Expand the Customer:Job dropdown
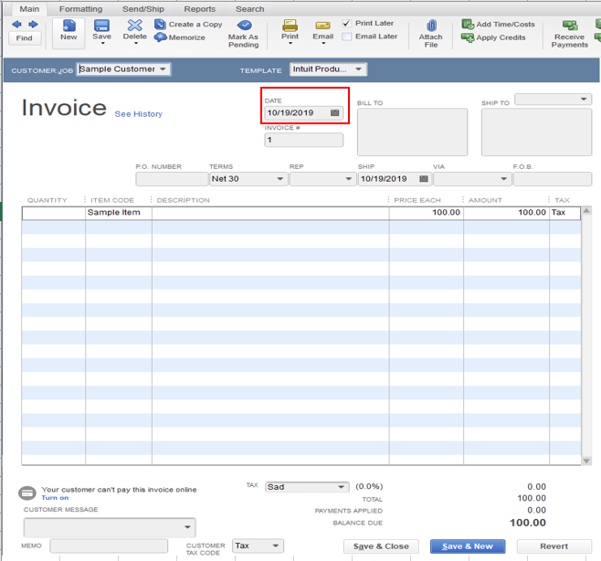601x561 pixels. (x=163, y=69)
